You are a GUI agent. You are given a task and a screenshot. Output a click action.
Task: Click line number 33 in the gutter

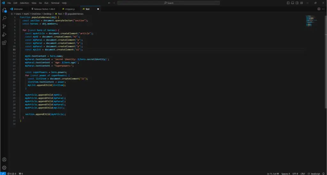click(14, 121)
